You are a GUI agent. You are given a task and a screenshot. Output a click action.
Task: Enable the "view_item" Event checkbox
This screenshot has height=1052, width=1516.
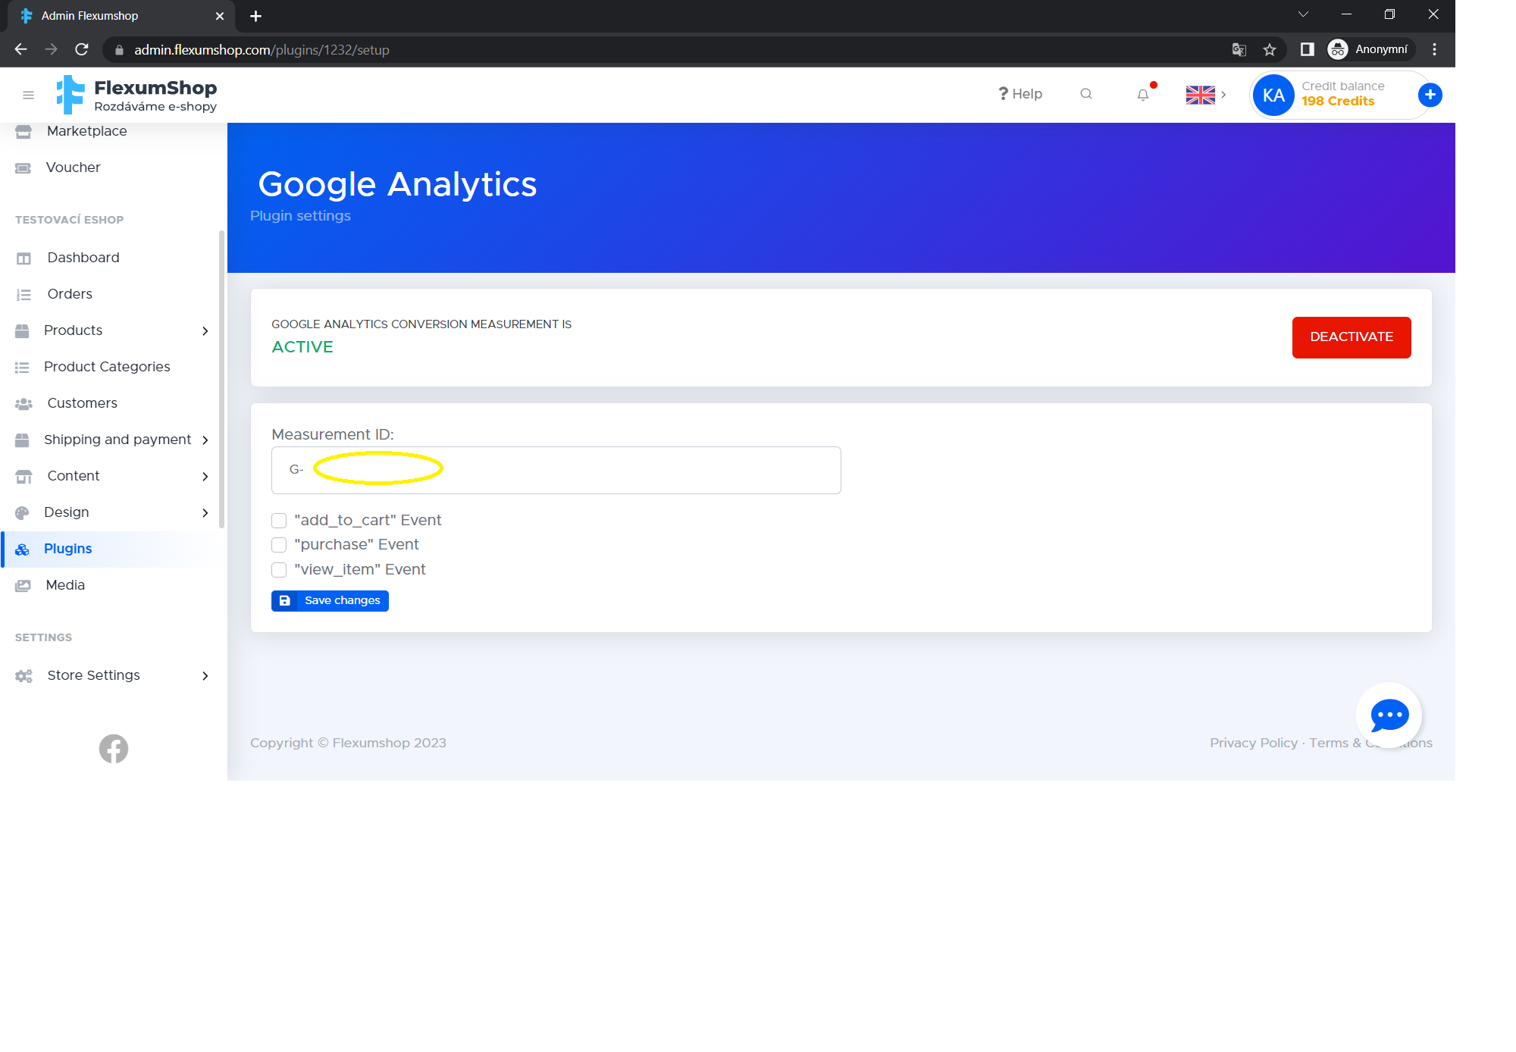(279, 570)
